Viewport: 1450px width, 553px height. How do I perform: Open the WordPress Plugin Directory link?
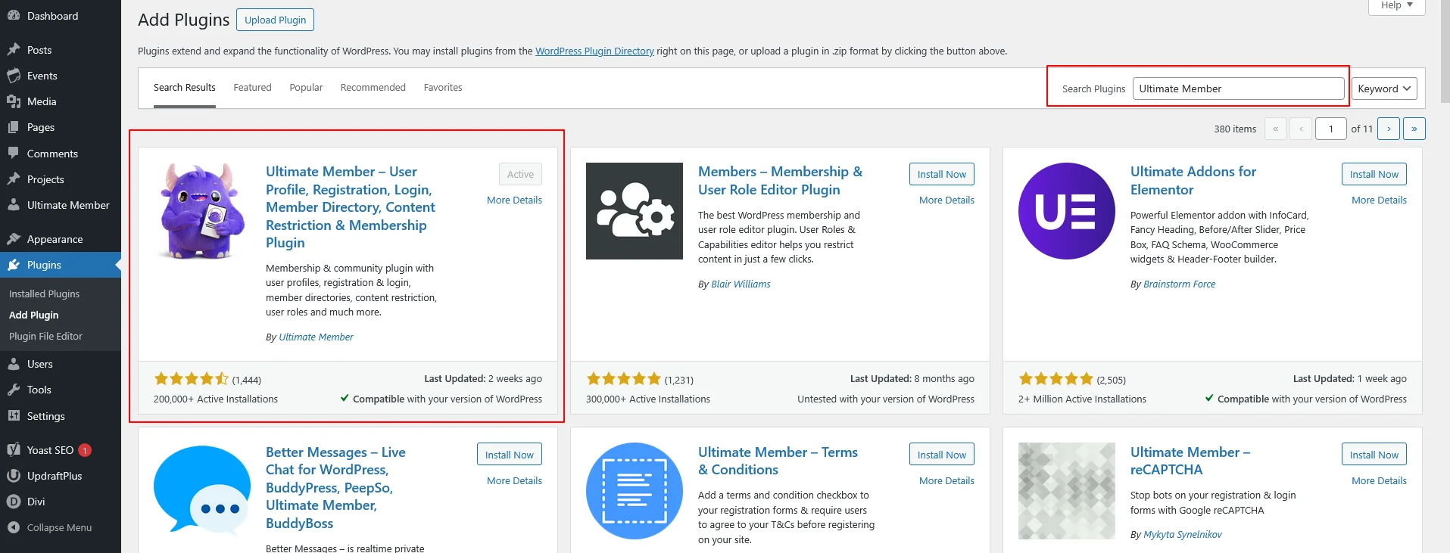(594, 51)
